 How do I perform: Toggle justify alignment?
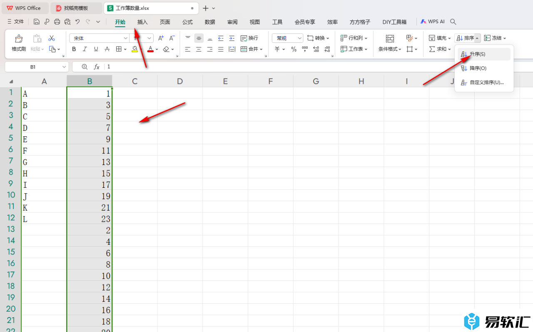pos(221,49)
